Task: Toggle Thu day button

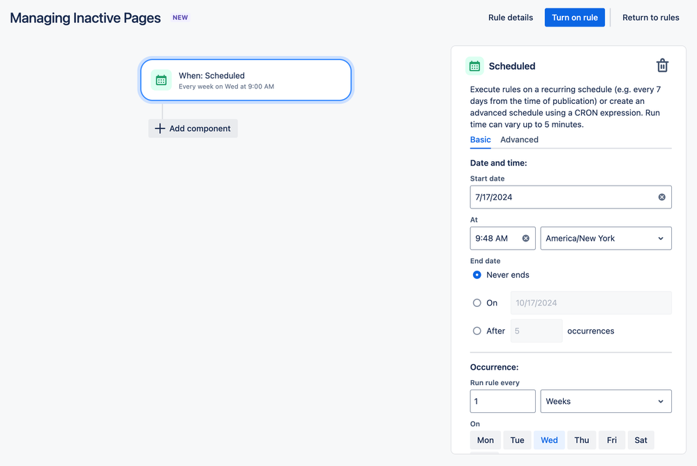Action: coord(582,440)
